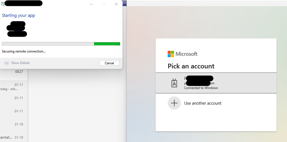This screenshot has width=287, height=142.
Task: Select the account badge icon
Action: click(x=174, y=83)
